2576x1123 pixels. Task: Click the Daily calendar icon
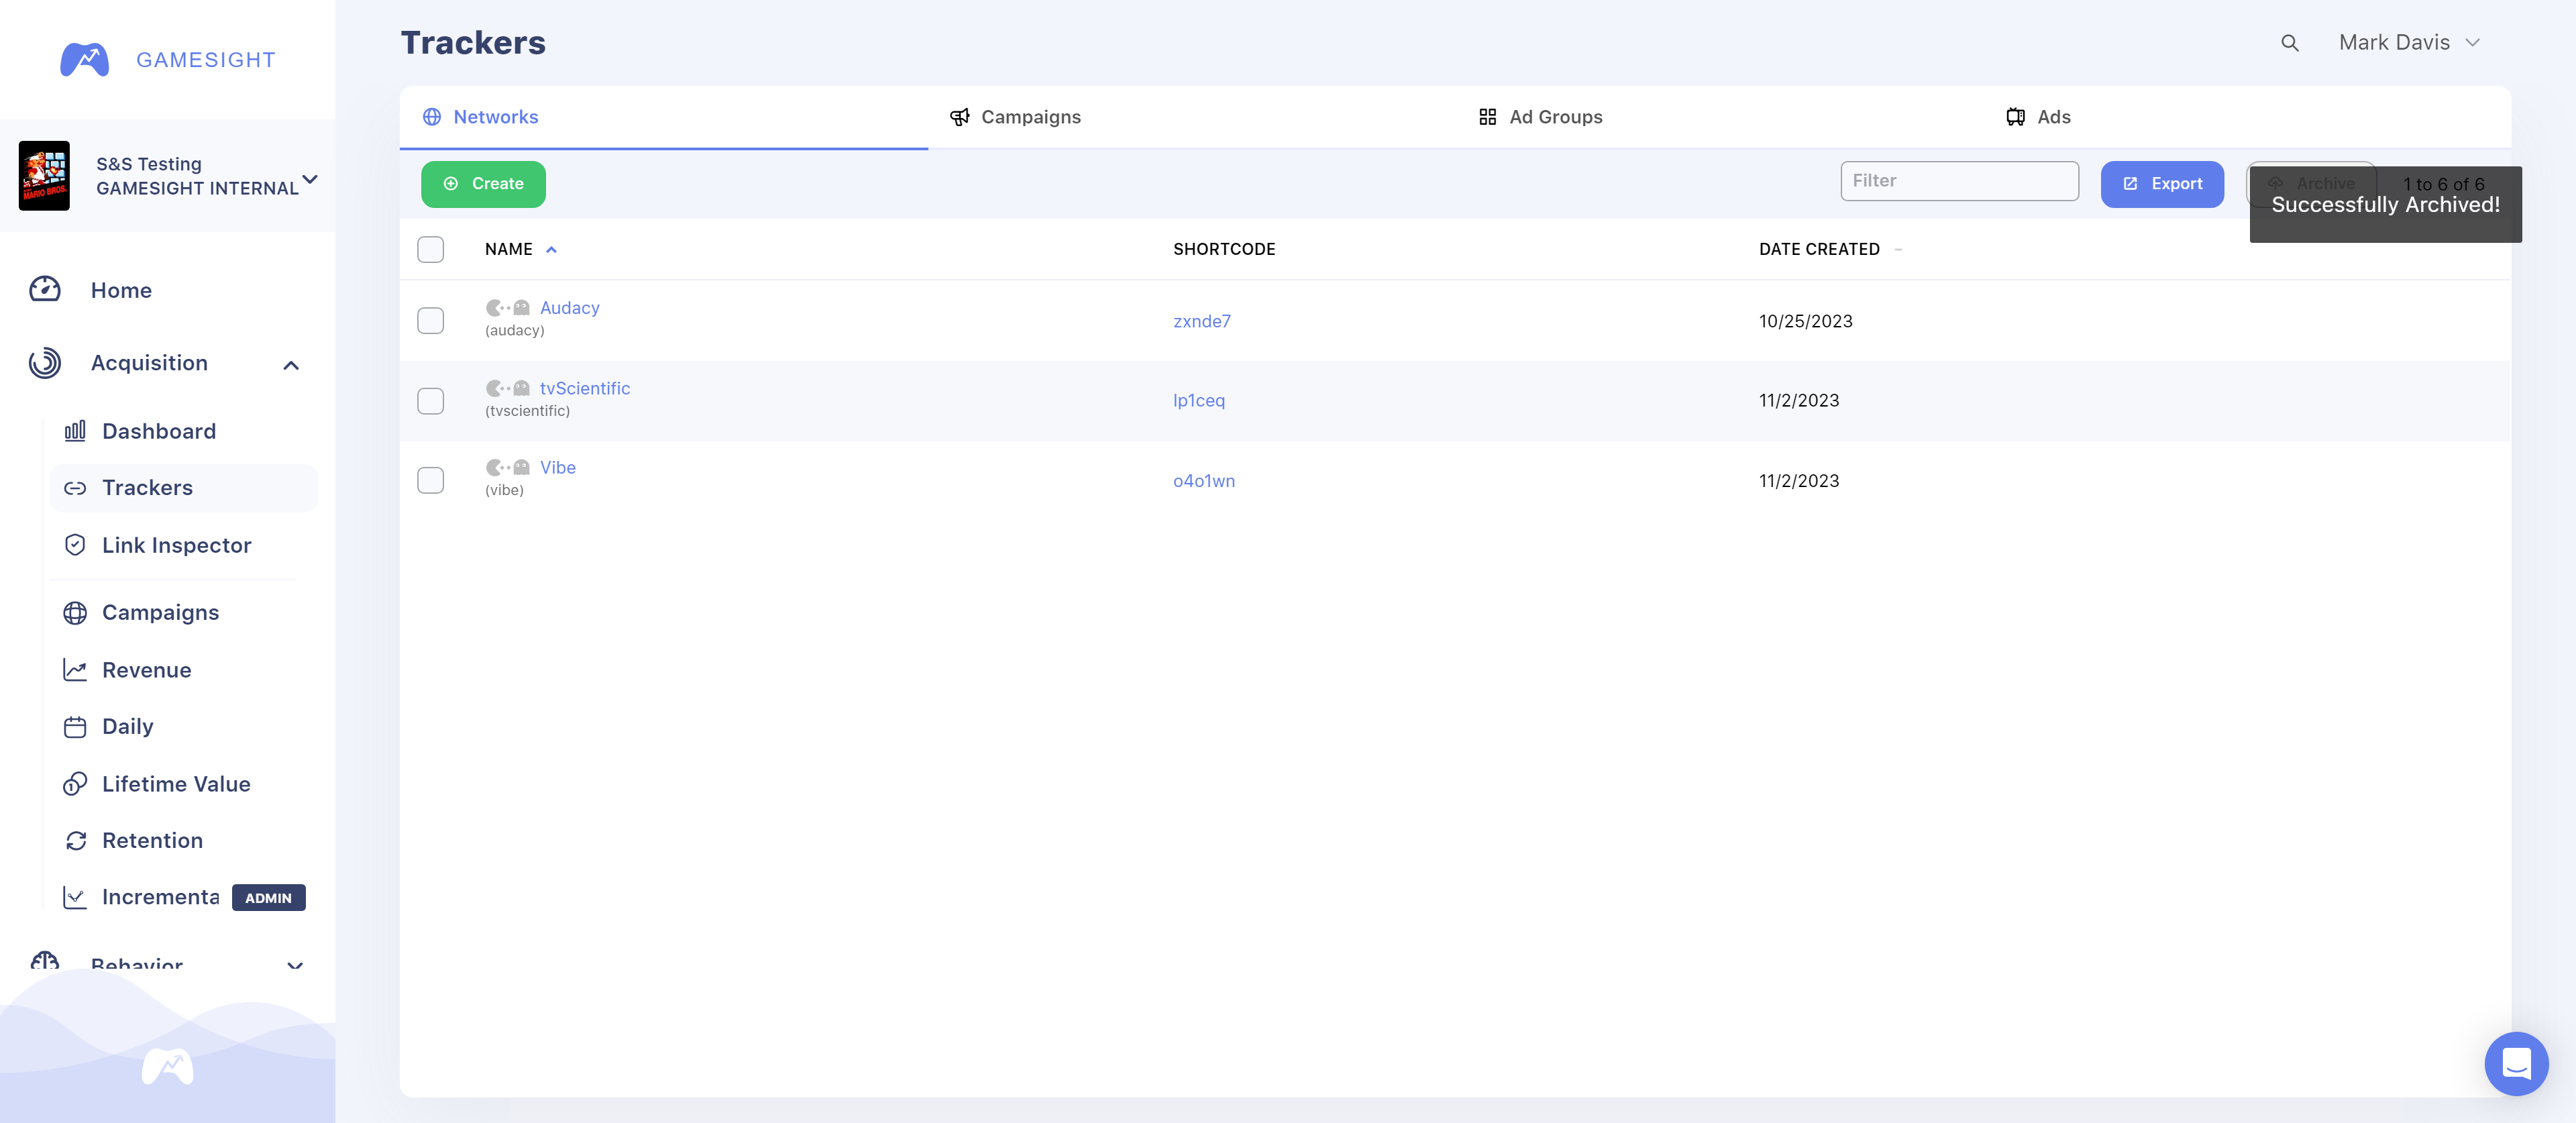pos(75,727)
